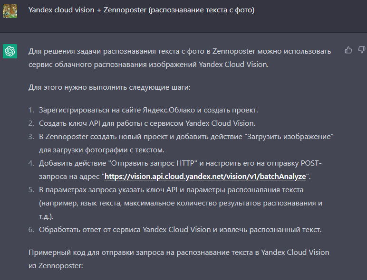The image size is (367, 280).
Task: Click the paragraph starting "Примерный код для отправки"
Action: pos(179,259)
